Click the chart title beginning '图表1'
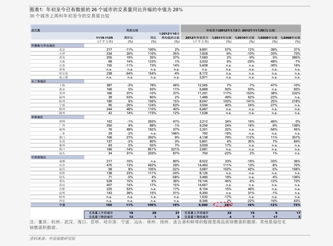This screenshot has height=246, width=333. click(106, 10)
